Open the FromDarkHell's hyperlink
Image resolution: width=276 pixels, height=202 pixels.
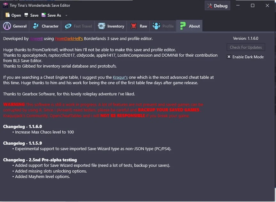pos(69,39)
